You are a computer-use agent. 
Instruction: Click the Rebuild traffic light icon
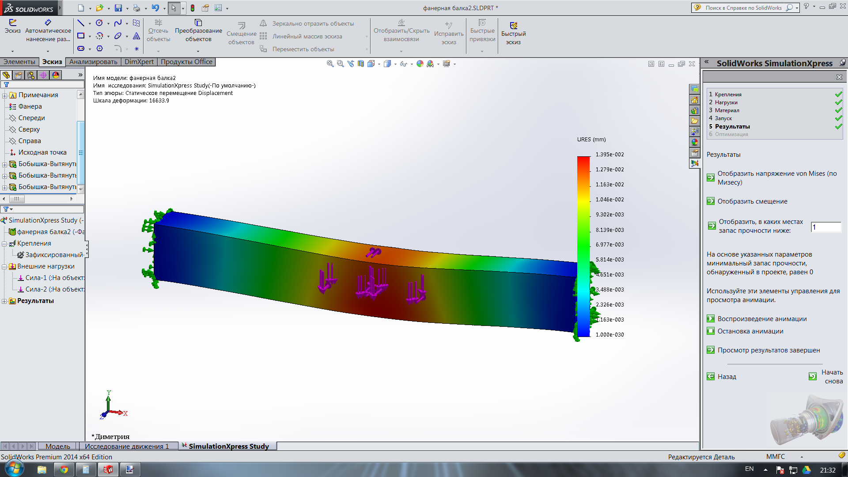[193, 8]
